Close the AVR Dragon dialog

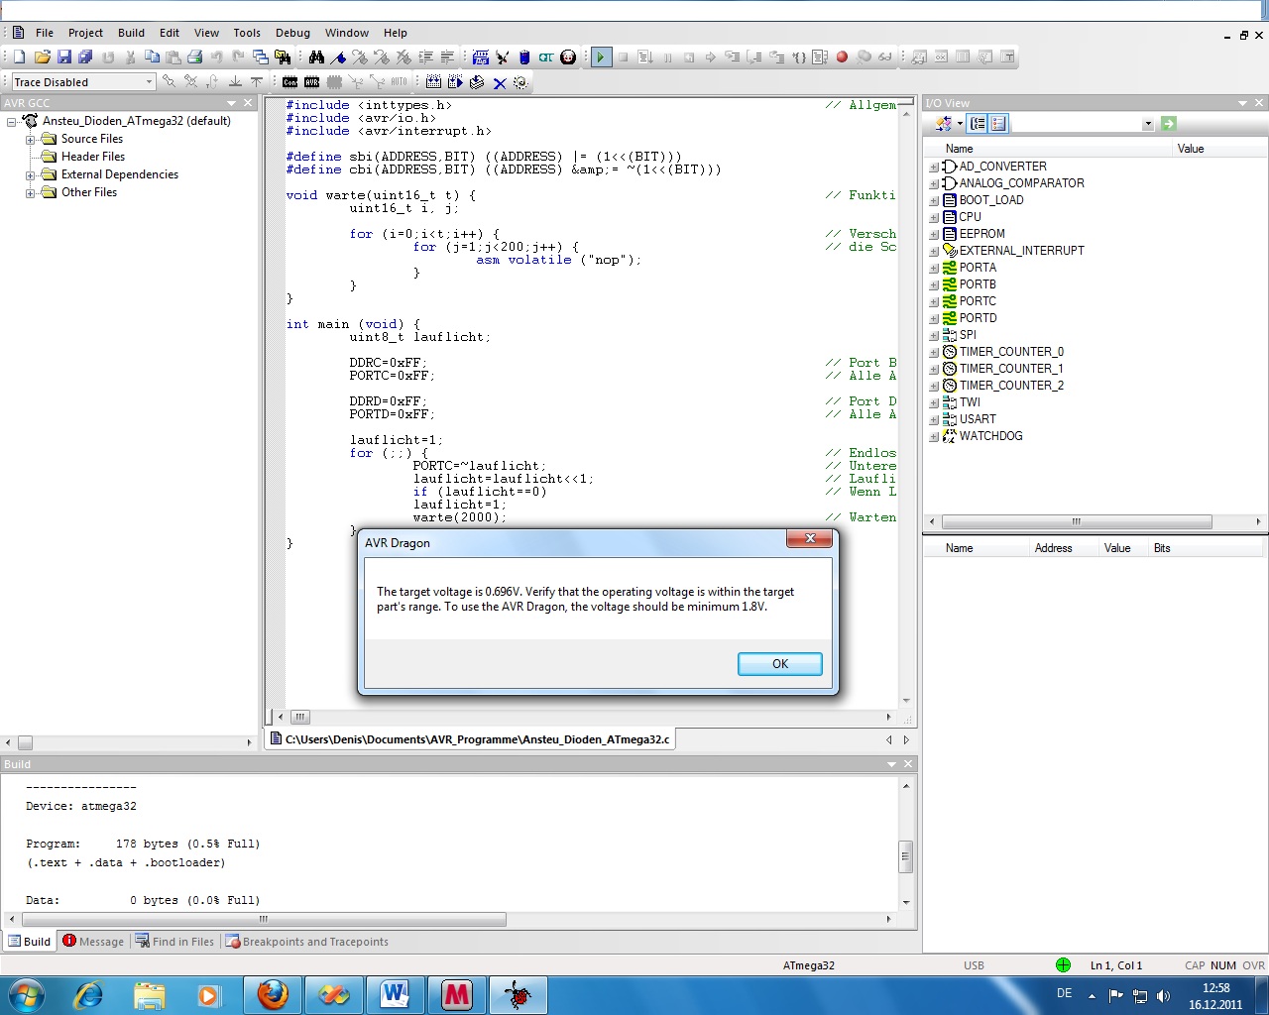(810, 538)
